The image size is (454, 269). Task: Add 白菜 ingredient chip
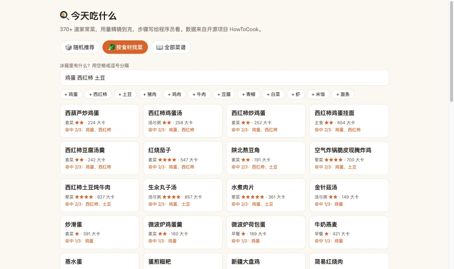coord(273,94)
